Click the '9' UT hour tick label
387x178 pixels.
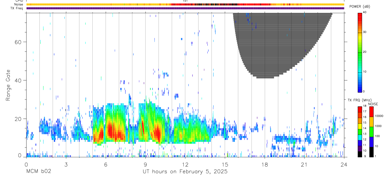click(x=145, y=165)
